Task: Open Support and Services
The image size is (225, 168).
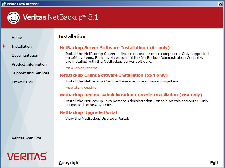Action: click(x=30, y=73)
